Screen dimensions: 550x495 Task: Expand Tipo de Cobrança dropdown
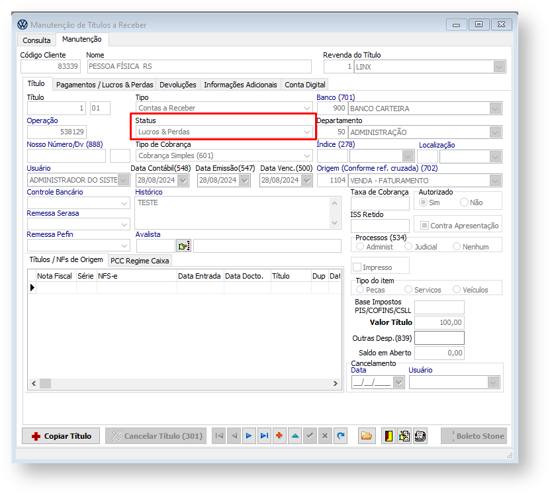307,156
